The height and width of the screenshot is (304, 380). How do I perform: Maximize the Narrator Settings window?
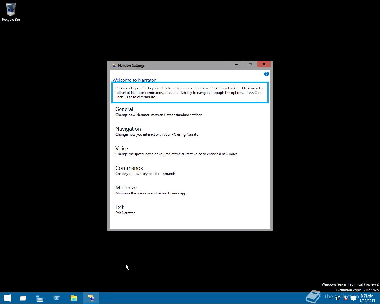(x=250, y=64)
